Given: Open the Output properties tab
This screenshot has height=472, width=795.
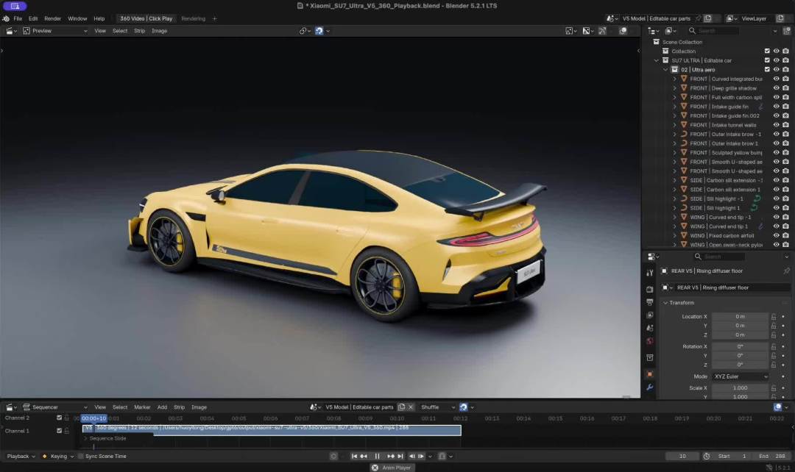Looking at the screenshot, I should (650, 302).
